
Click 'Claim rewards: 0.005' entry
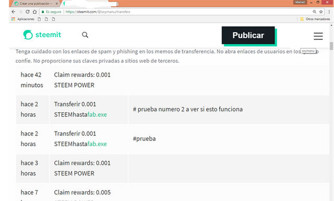click(x=82, y=193)
